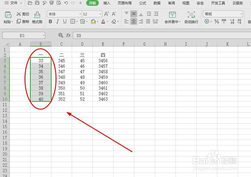Expand the 文件 menu arrow
This screenshot has width=251, height=177.
[21, 3]
